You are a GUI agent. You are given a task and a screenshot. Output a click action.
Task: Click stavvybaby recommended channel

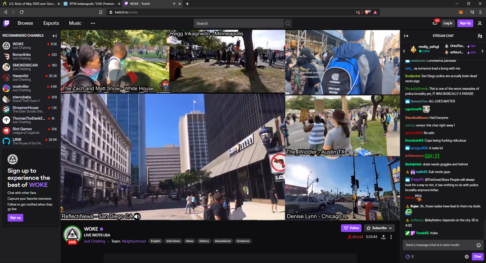point(30,99)
